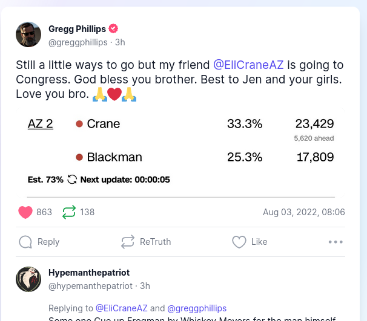Screen dimensions: 367x321
Task: Click the AZ 2 district link
Action: tap(41, 124)
